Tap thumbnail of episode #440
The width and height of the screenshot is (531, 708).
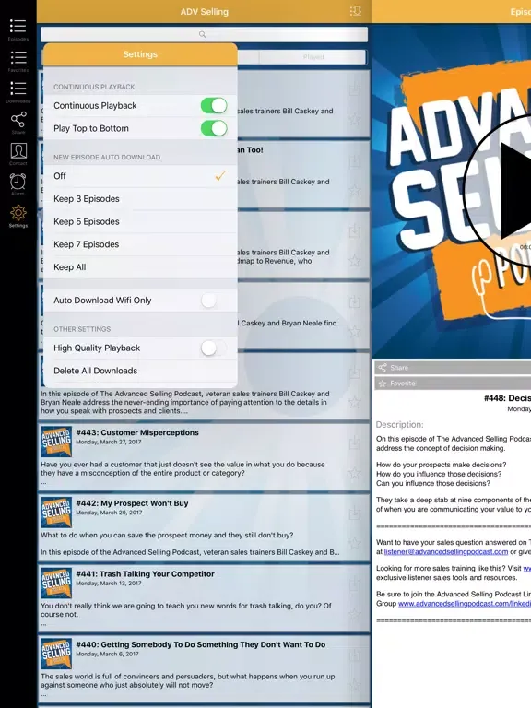[56, 654]
